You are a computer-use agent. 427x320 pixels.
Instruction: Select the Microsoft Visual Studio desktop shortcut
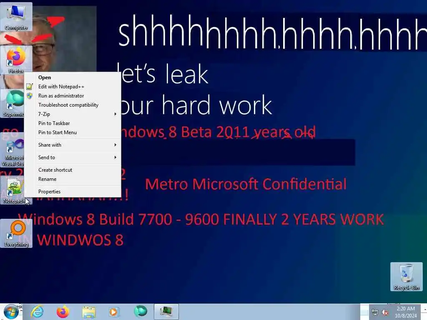[13, 150]
